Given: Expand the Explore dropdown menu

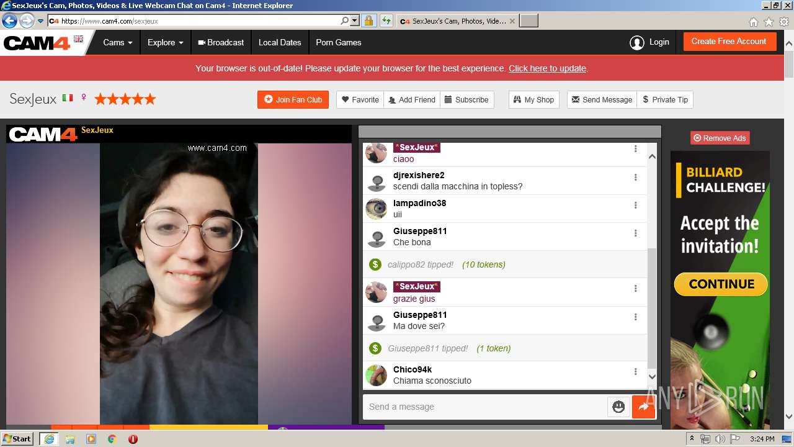Looking at the screenshot, I should tap(165, 42).
